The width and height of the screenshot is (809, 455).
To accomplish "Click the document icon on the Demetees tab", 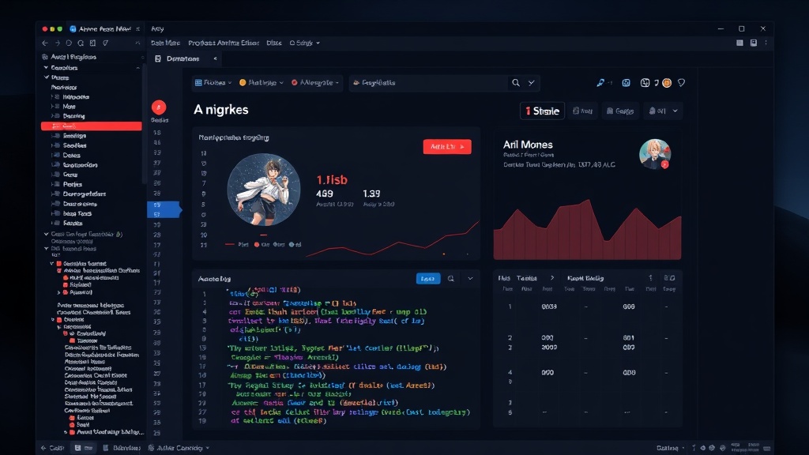I will pos(158,58).
